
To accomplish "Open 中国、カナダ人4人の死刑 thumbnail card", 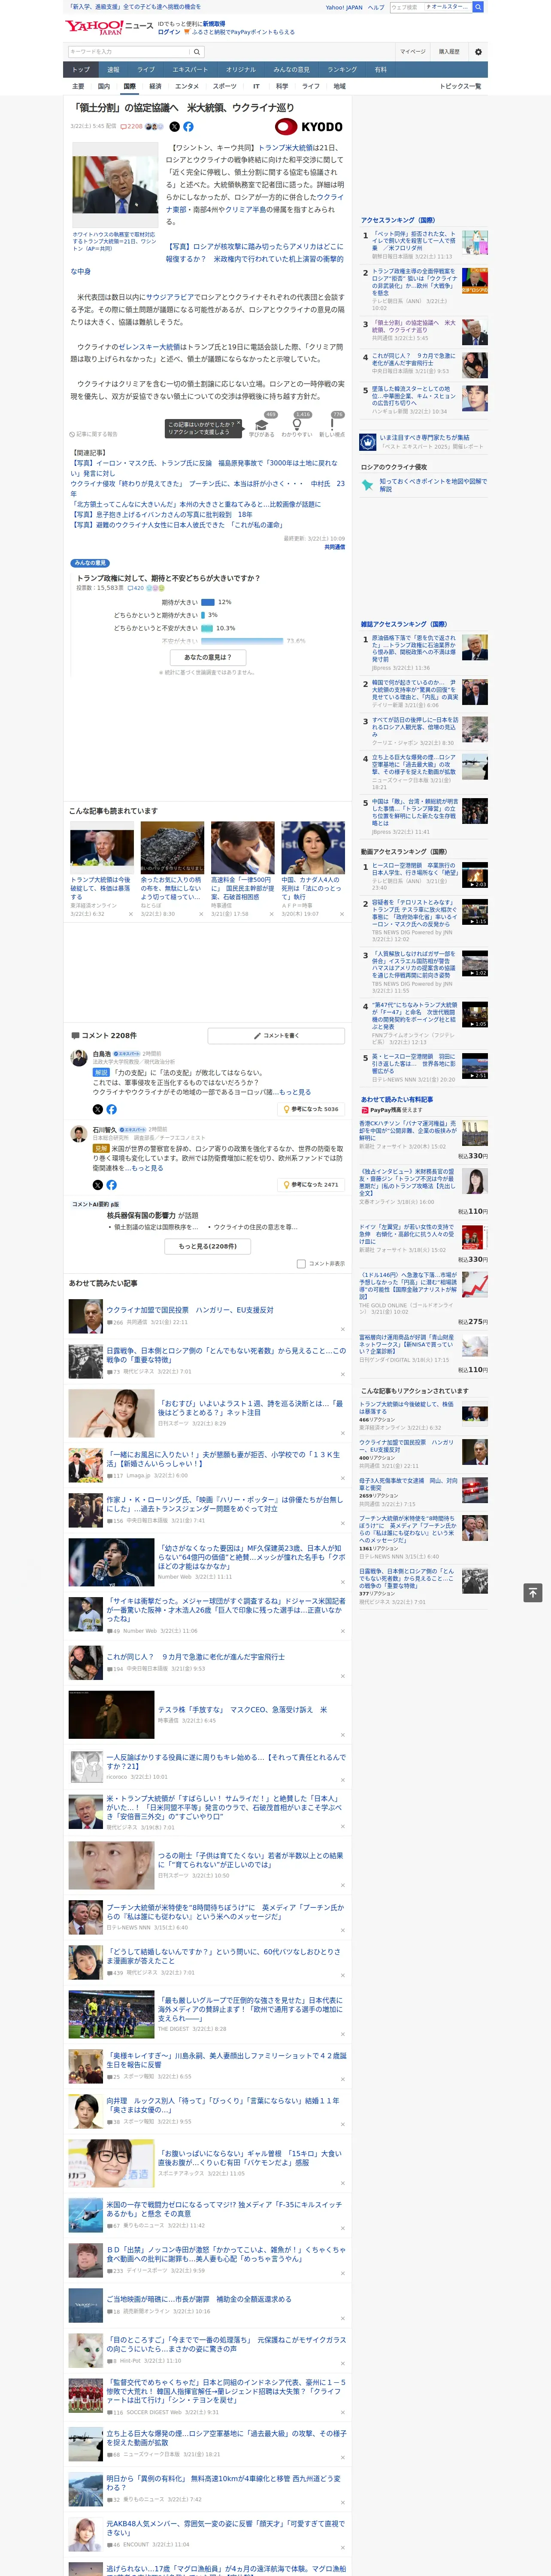I will click(313, 869).
